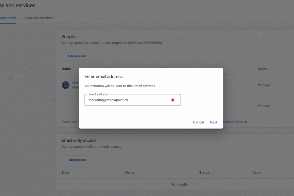Click the Action column header in Email-only access
The width and height of the screenshot is (294, 196).
tap(257, 172)
